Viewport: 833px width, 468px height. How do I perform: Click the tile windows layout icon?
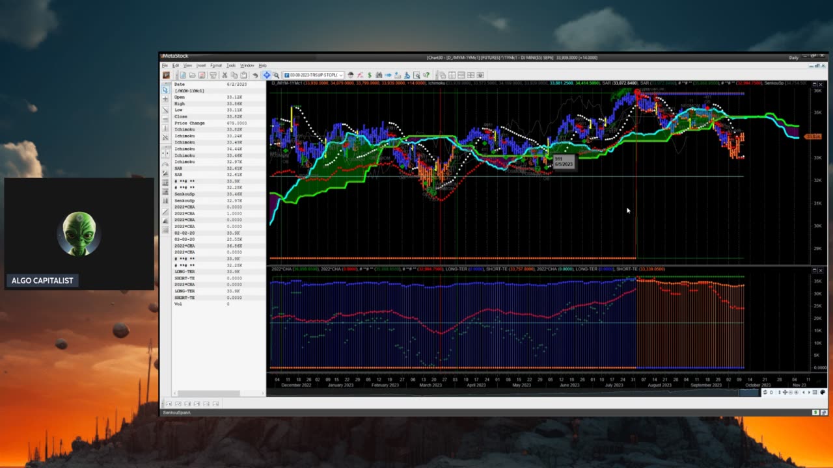tap(471, 75)
